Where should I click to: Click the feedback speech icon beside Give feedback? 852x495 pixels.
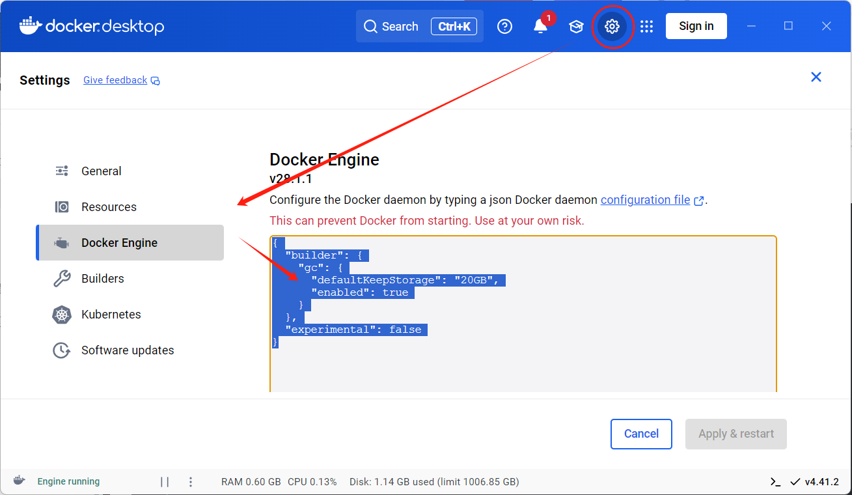[x=155, y=81]
